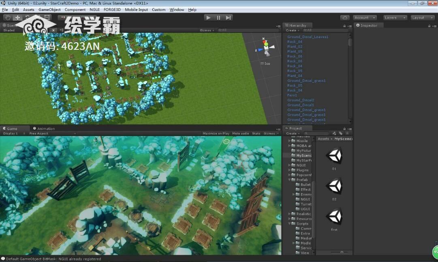438x262 pixels.
Task: Open the 01 scene asset
Action: pos(334,159)
